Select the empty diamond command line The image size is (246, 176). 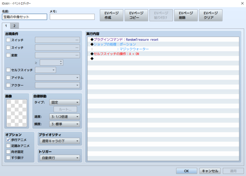tap(163, 58)
